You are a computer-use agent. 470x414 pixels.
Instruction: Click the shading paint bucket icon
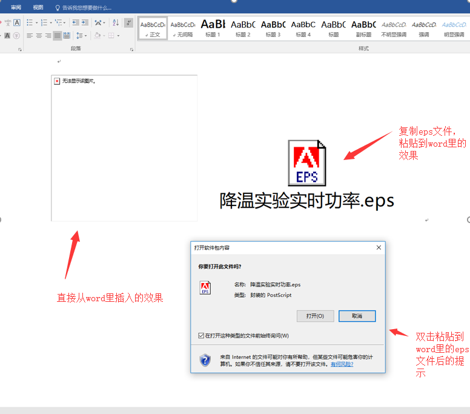pyautogui.click(x=98, y=35)
